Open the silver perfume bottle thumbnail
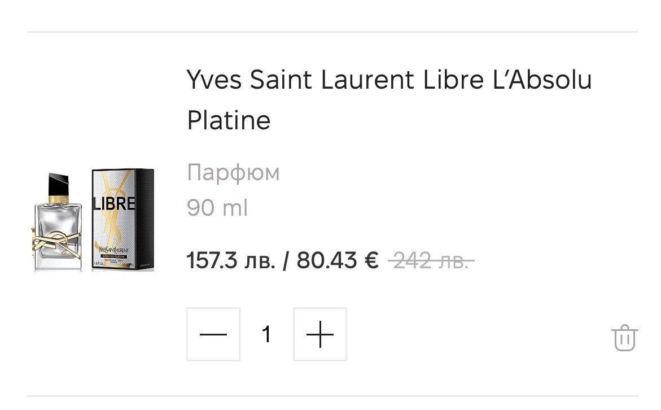The height and width of the screenshot is (410, 661). (57, 225)
